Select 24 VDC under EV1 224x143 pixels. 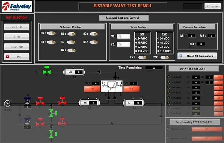click(x=141, y=38)
